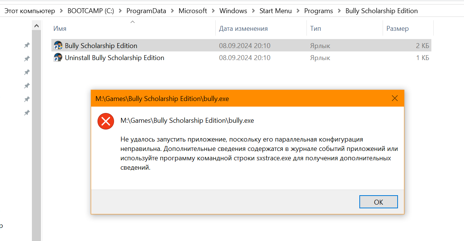Expand the chevron after Start Menu
Image resolution: width=464 pixels, height=241 pixels.
click(298, 11)
